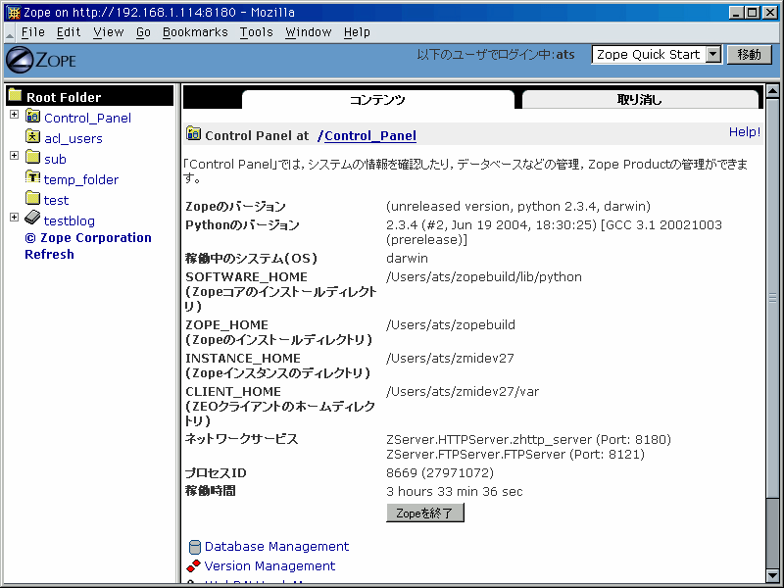Click the acl_users user folder icon

tap(33, 136)
